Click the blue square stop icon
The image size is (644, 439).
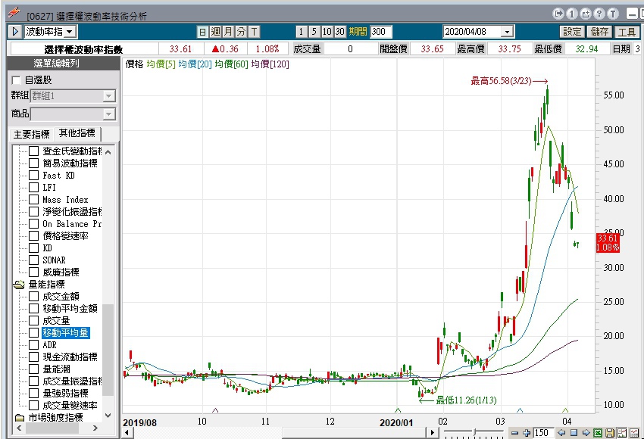pos(574,433)
